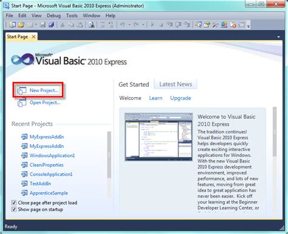Image resolution: width=288 pixels, height=234 pixels.
Task: Select the Learn section link
Action: point(156,98)
